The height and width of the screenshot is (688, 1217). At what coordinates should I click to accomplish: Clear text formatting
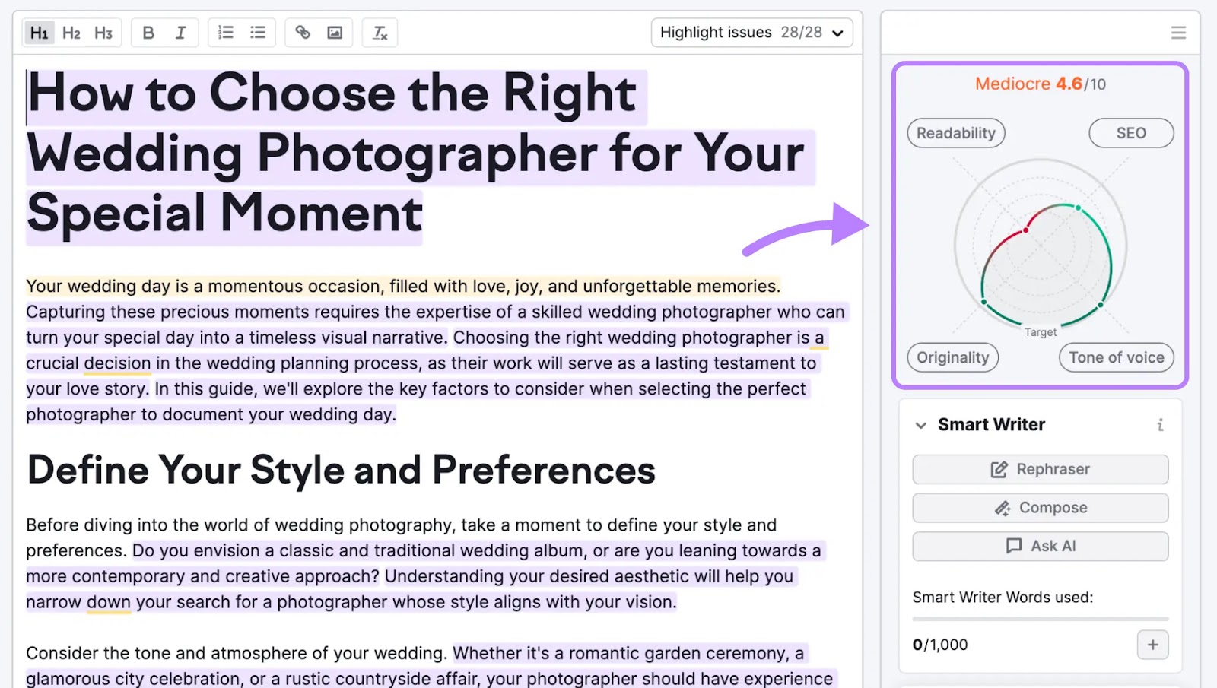pos(380,33)
